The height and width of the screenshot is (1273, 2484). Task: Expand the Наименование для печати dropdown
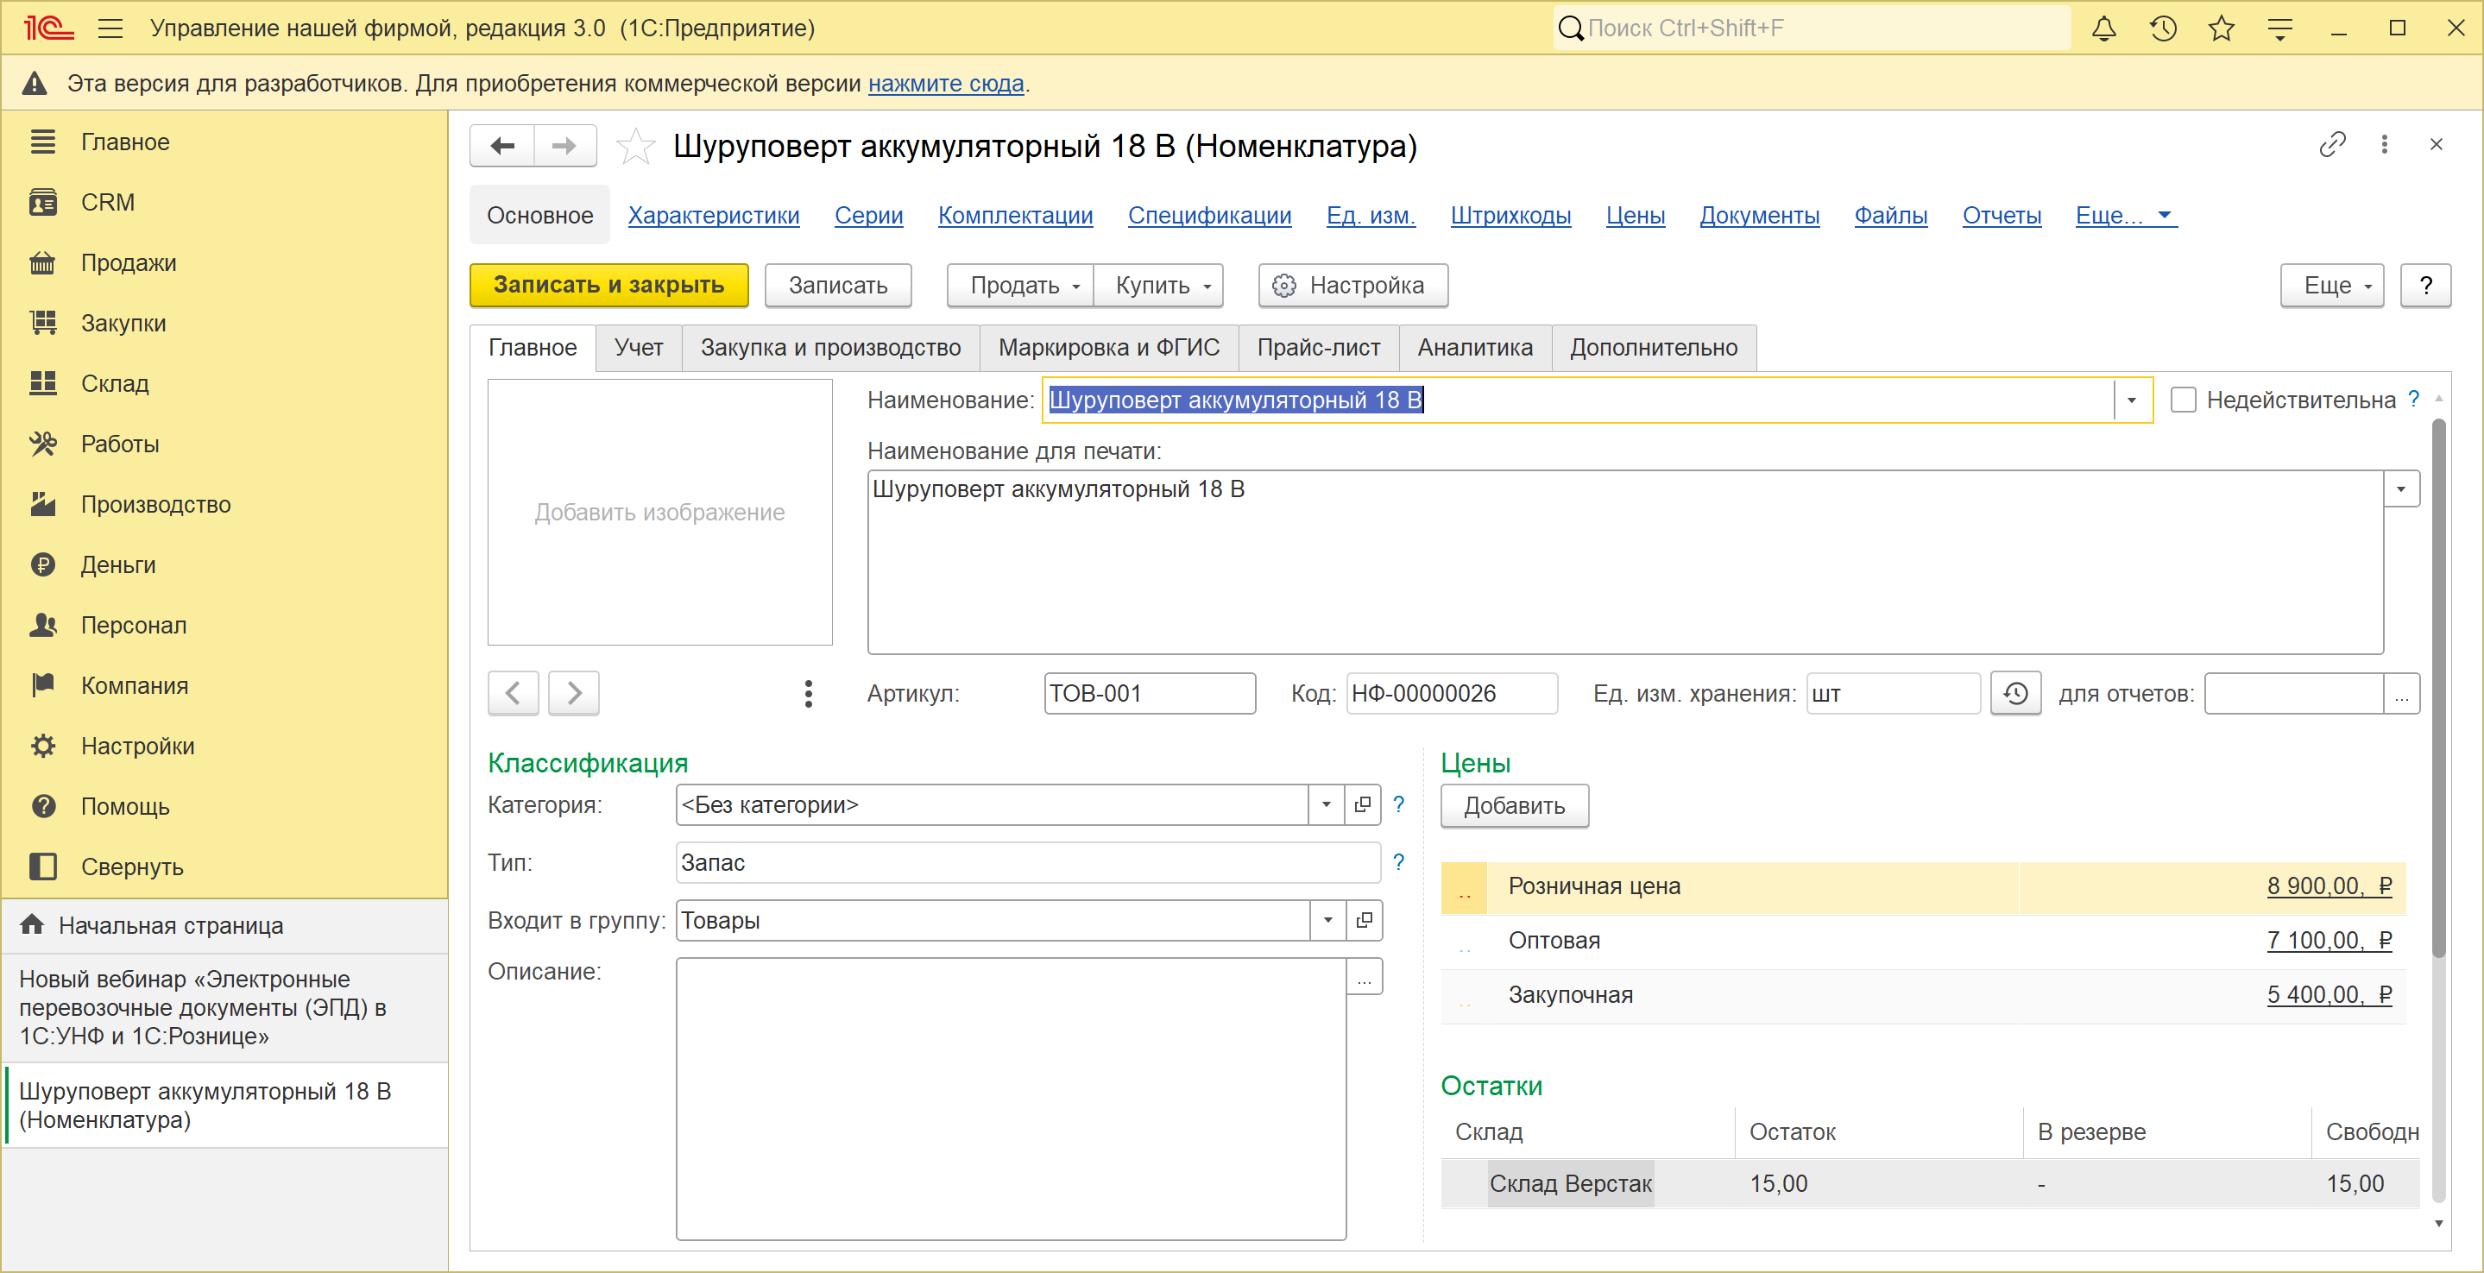(x=2401, y=490)
